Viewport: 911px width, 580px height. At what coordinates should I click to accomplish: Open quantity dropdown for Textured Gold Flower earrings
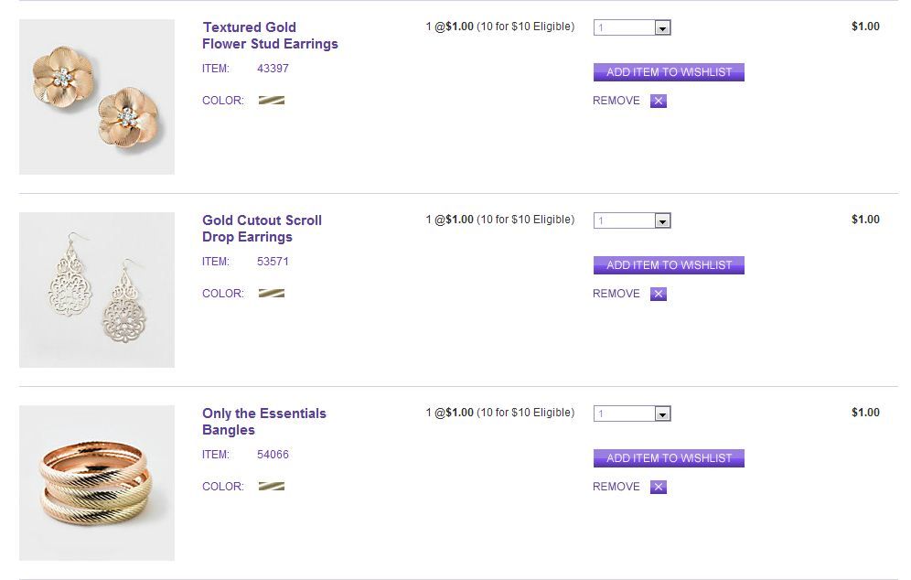point(663,28)
